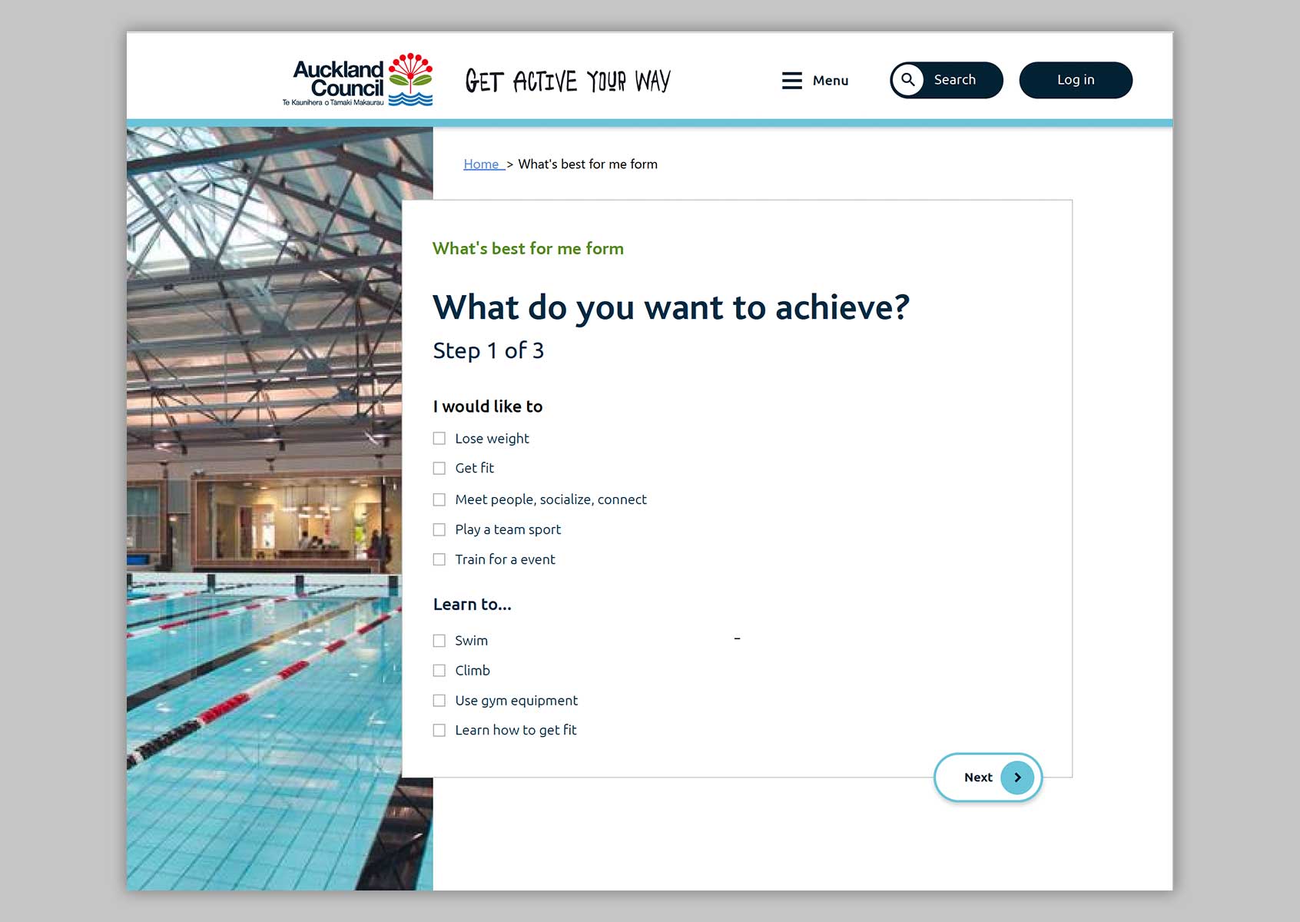The height and width of the screenshot is (922, 1300).
Task: Follow the Home breadcrumb link
Action: pyautogui.click(x=482, y=164)
